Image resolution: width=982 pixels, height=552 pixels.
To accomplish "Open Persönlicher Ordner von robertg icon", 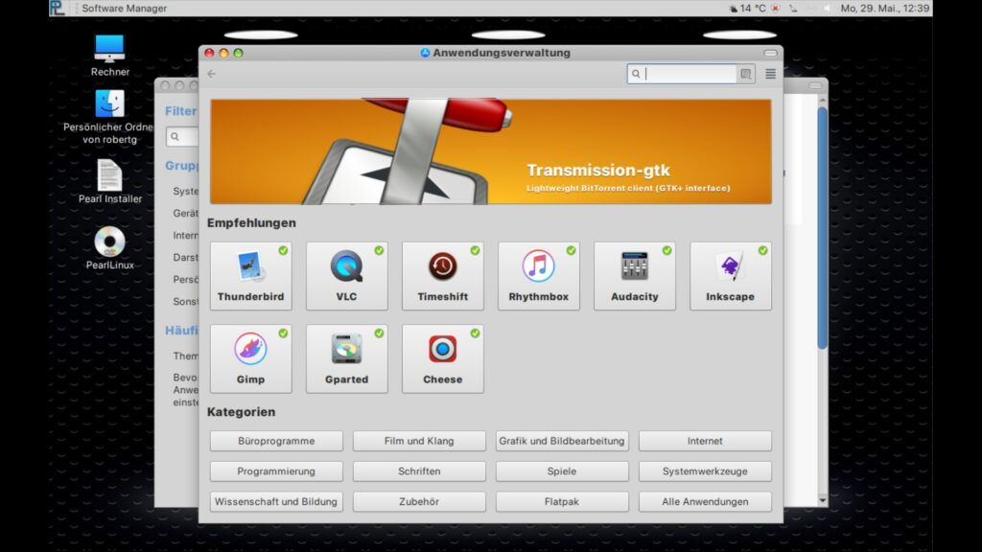I will (108, 117).
